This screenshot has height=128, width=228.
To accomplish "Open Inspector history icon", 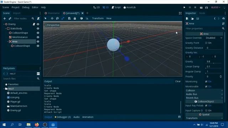I will [223, 18].
